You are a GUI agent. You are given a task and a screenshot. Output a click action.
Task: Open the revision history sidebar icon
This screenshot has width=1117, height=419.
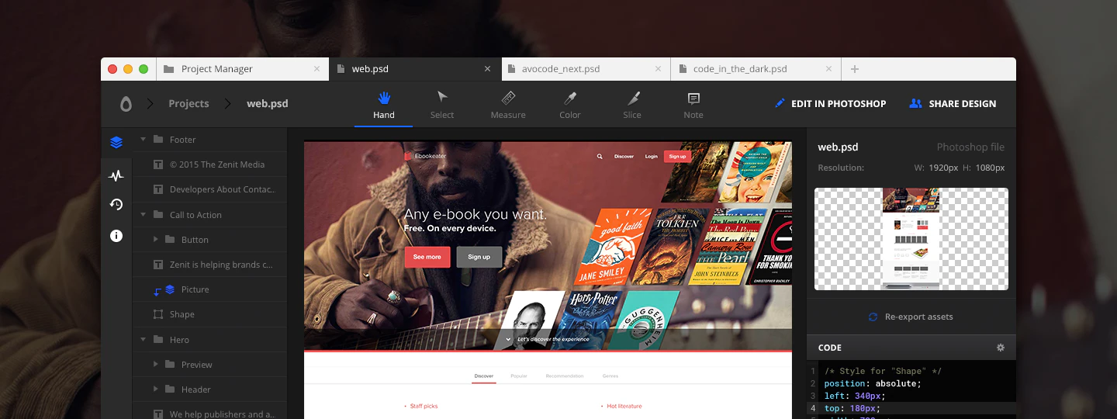[116, 205]
